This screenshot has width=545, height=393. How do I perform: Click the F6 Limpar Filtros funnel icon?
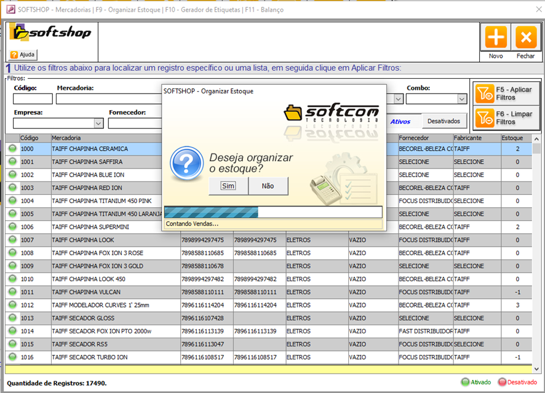click(x=484, y=117)
